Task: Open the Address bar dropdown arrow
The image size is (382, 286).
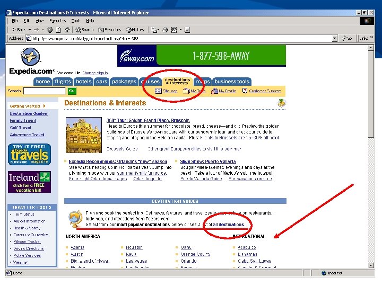Action: pos(335,38)
